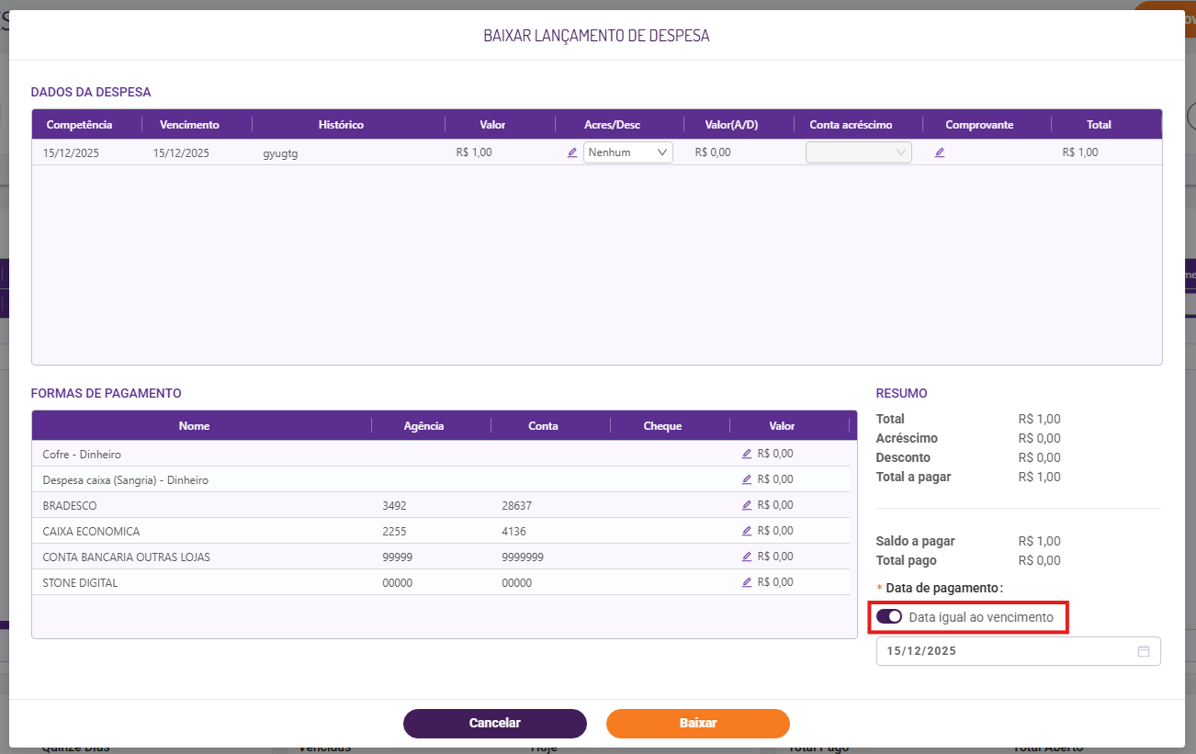1196x754 pixels.
Task: Edit the Despesa caixa (Sangria) value
Action: [747, 479]
